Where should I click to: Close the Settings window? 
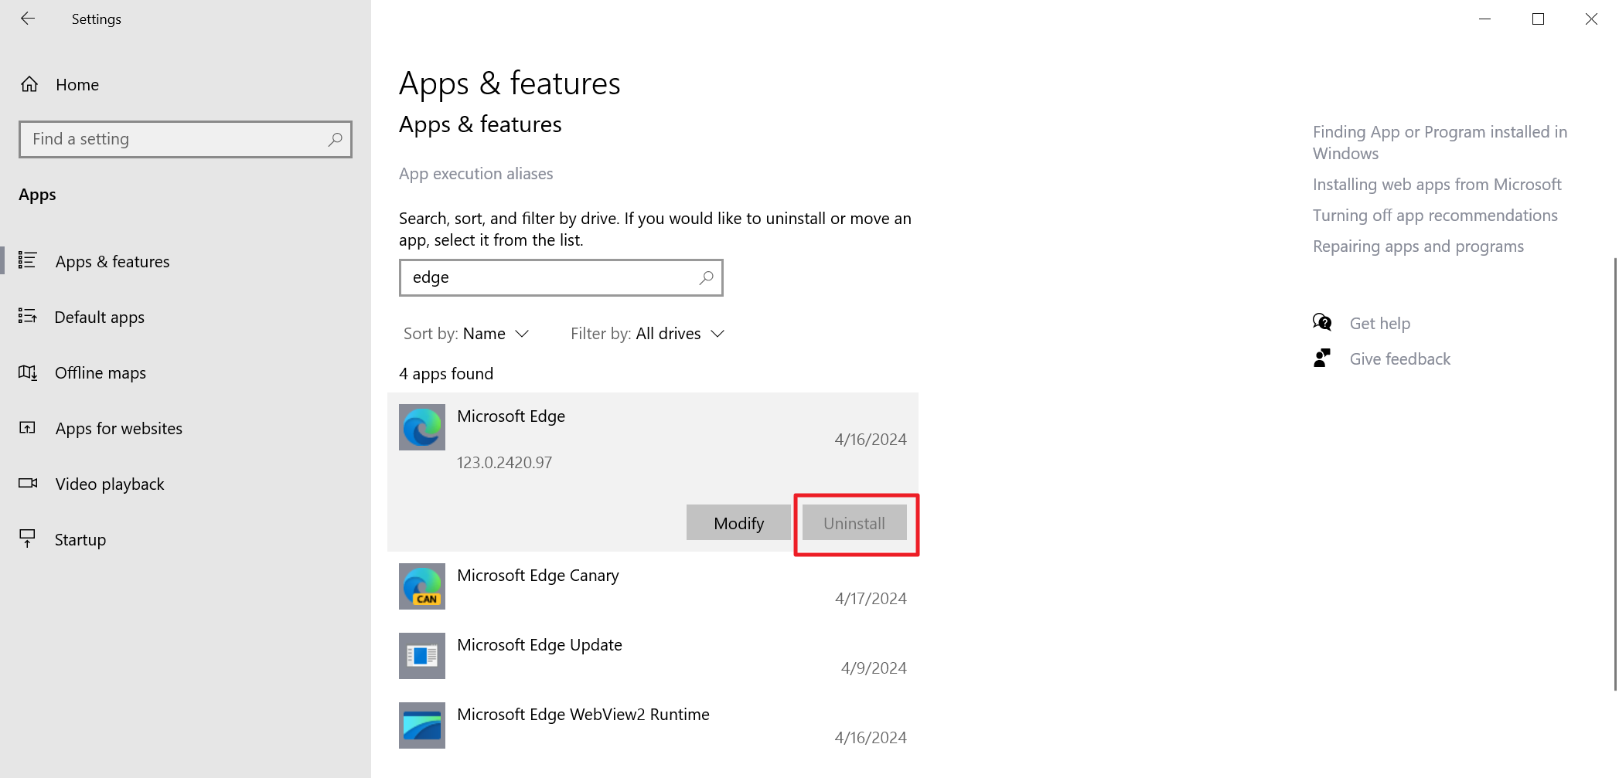1591,19
